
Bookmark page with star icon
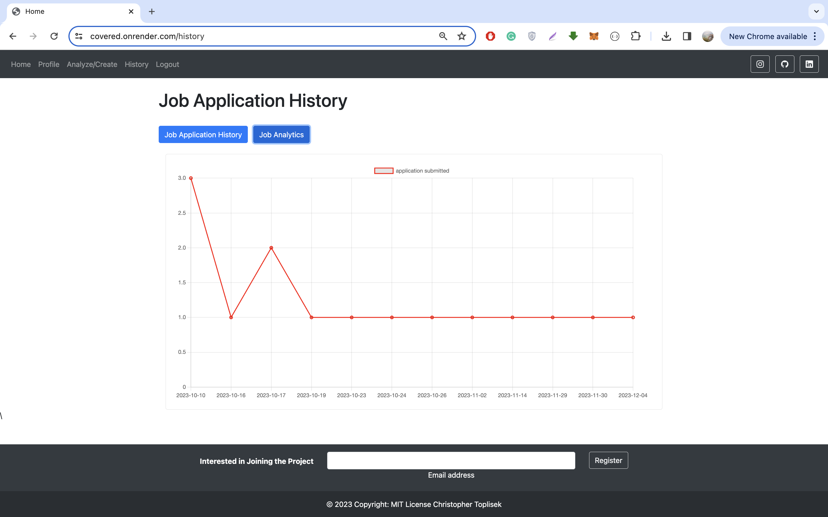pos(461,36)
